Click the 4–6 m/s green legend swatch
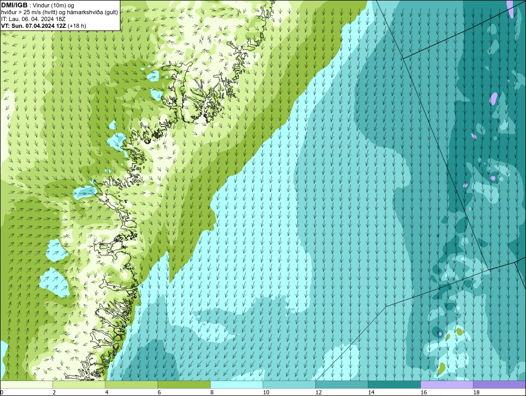 pos(131,384)
